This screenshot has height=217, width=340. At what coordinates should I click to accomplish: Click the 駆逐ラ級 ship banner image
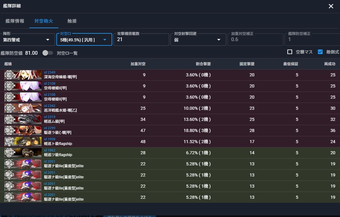[x=23, y=130]
